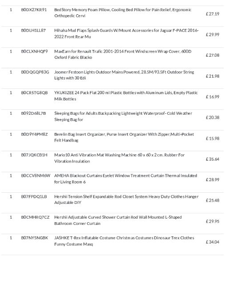Open the Mario10 Anti Vibration Mat item
This screenshot has height=290, width=229.
pyautogui.click(x=119, y=158)
